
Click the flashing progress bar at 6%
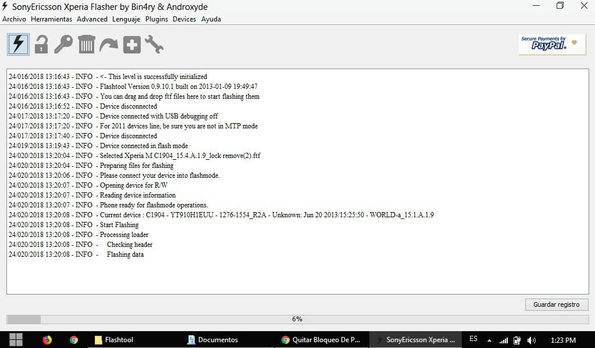297,319
